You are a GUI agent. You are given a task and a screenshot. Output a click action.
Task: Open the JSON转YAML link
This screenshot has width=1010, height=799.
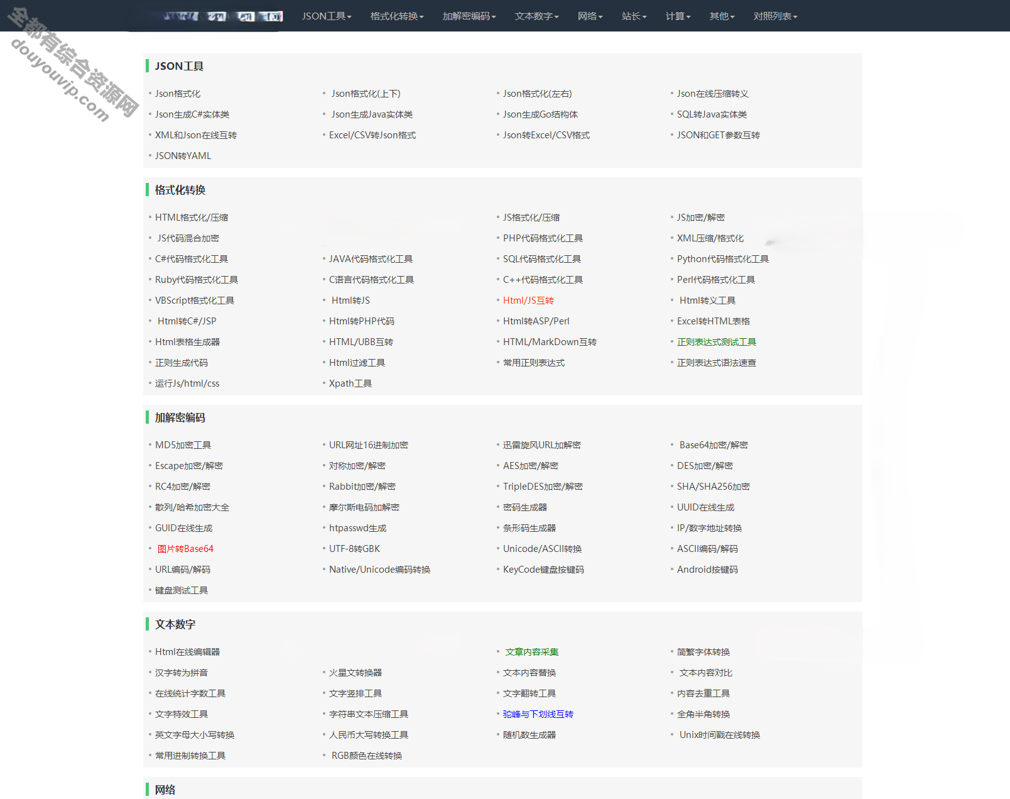click(x=183, y=156)
